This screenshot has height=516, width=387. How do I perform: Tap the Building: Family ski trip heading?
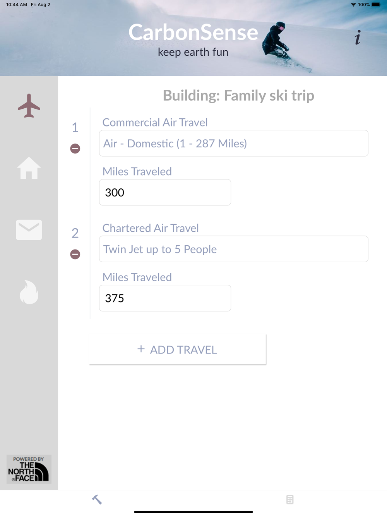point(238,96)
